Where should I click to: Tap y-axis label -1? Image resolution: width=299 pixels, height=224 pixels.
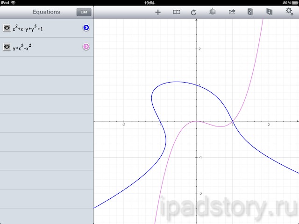click(200, 158)
